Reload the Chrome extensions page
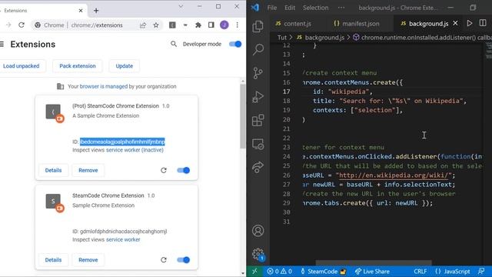This screenshot has width=492, height=277. pos(22,25)
